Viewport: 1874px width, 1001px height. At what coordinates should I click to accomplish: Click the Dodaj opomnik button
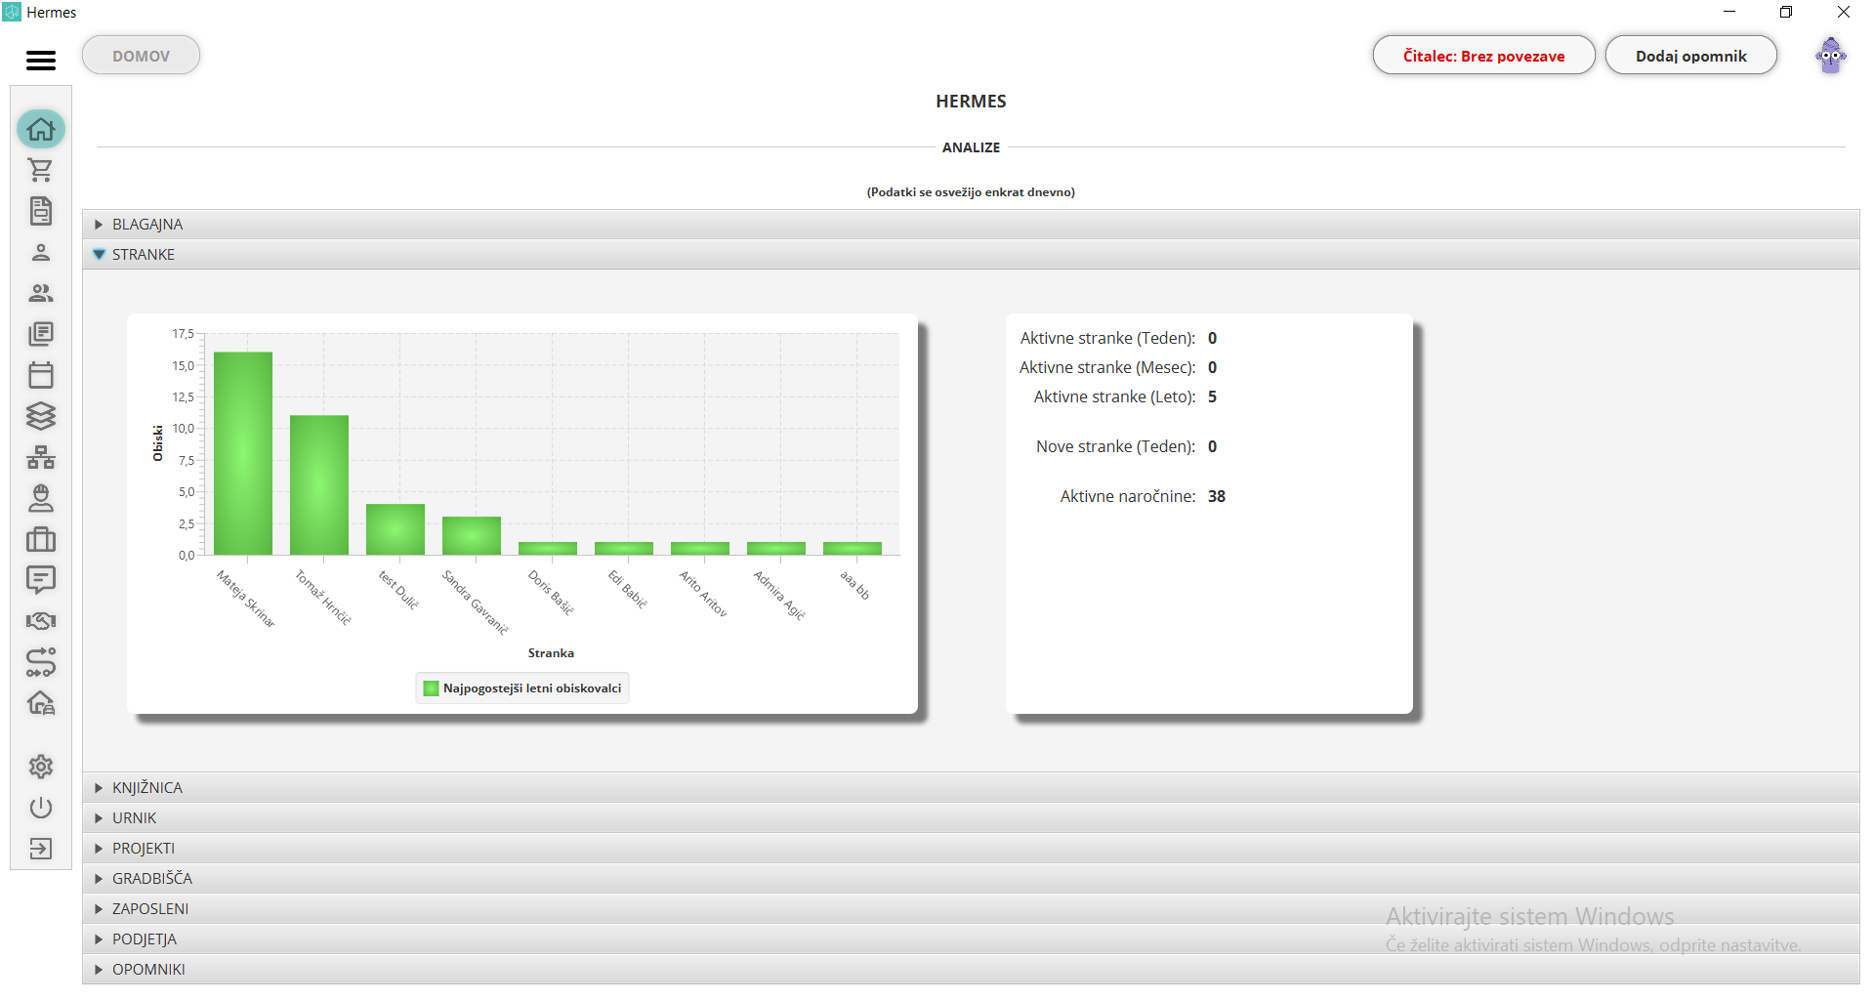(1690, 56)
